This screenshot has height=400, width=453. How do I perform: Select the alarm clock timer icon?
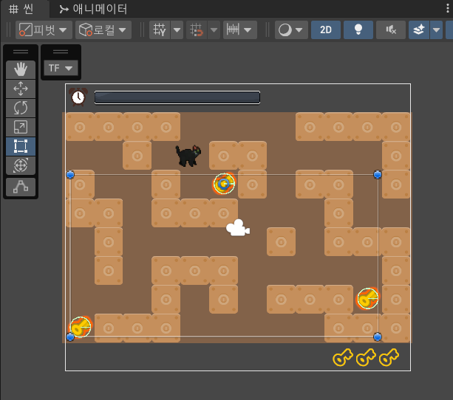point(78,97)
